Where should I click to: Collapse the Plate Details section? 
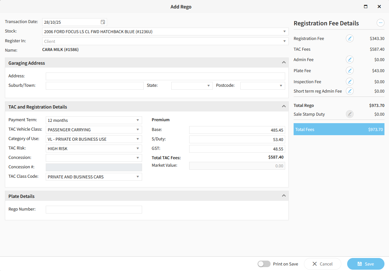tap(284, 196)
